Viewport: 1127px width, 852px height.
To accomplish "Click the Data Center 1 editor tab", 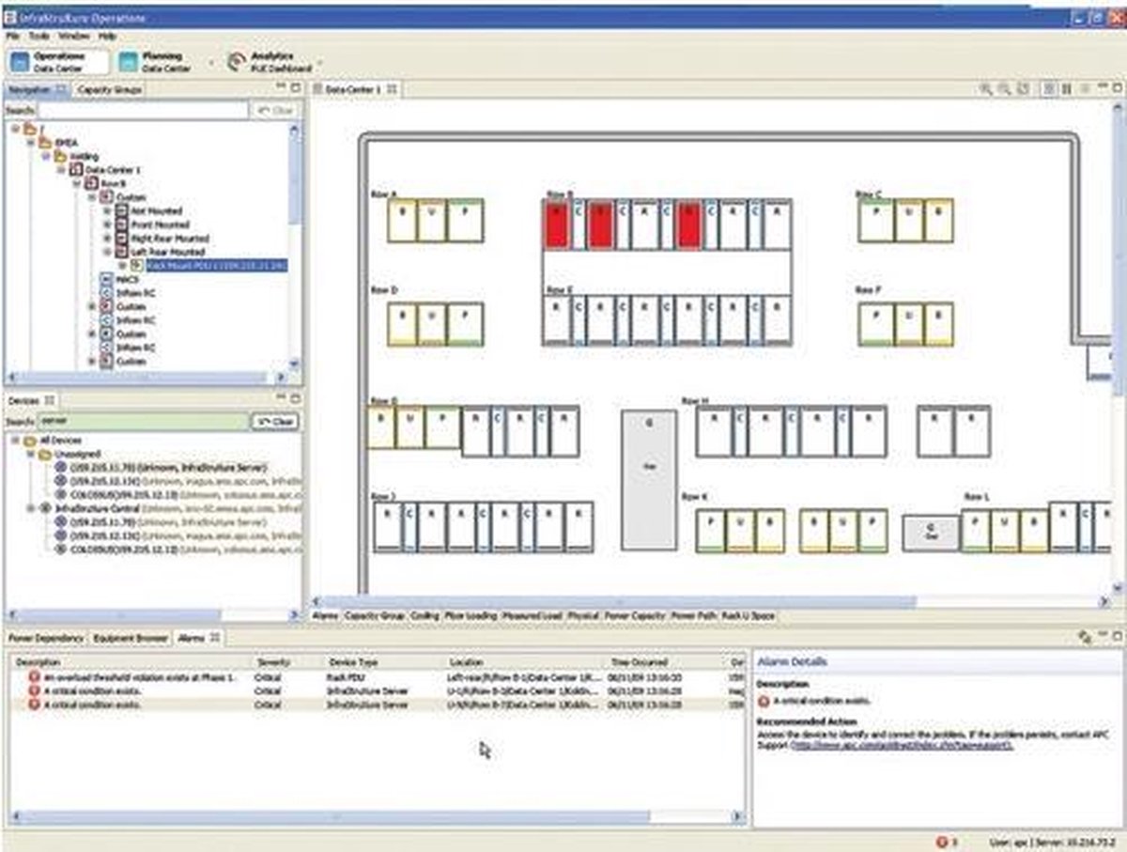I will (355, 89).
